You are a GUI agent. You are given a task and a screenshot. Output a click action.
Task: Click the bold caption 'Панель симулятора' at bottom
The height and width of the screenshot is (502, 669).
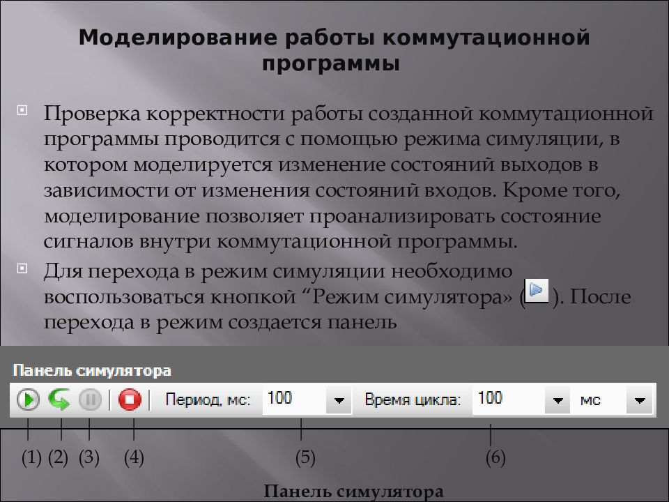[x=353, y=492]
